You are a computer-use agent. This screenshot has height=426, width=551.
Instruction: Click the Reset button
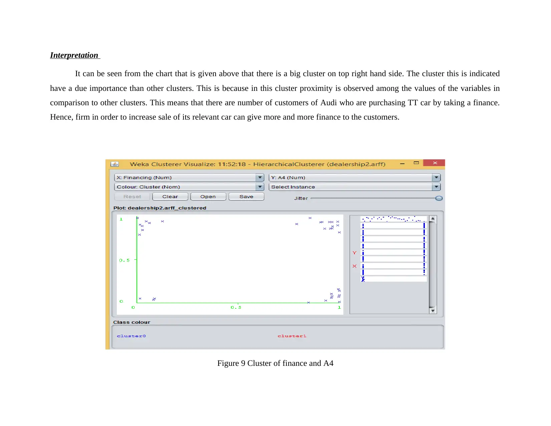132,196
